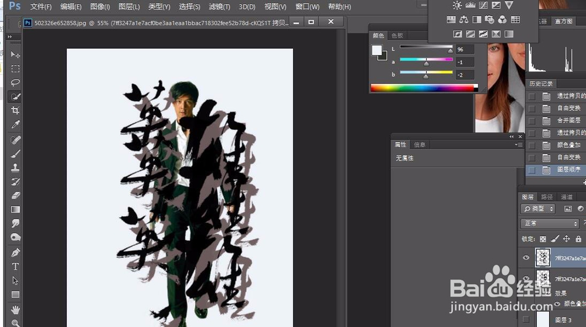Open the 正常 blend mode dropdown

(x=550, y=223)
